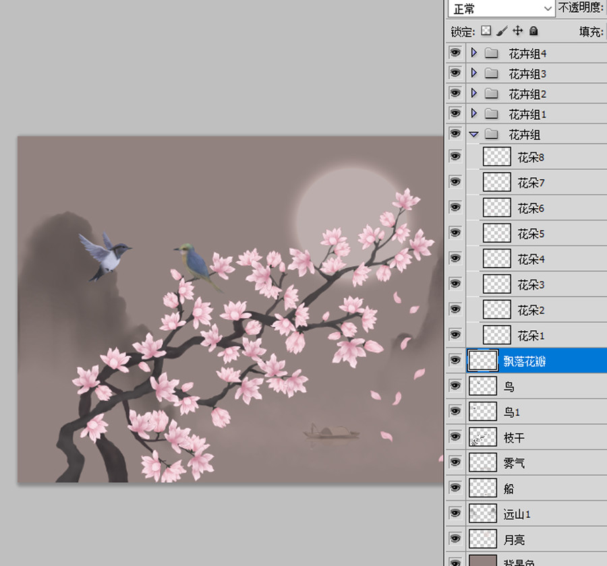Click the folder icon of expanded group 花卉组
Viewport: 607px width, 566px height.
click(x=491, y=134)
